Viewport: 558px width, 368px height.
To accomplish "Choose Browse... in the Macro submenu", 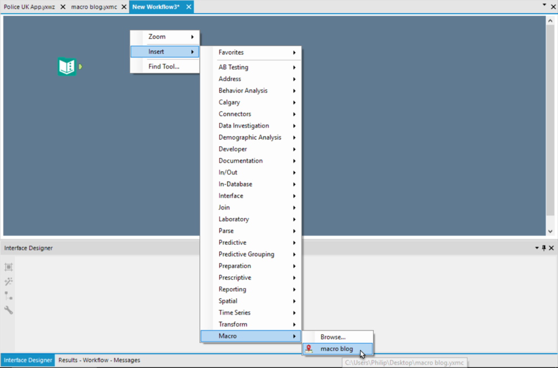I will point(337,337).
